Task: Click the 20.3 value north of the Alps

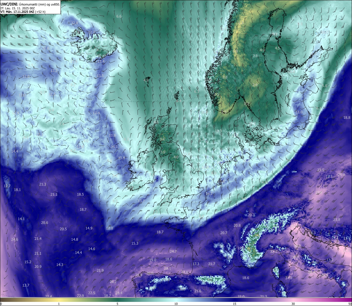Action: 251,215
